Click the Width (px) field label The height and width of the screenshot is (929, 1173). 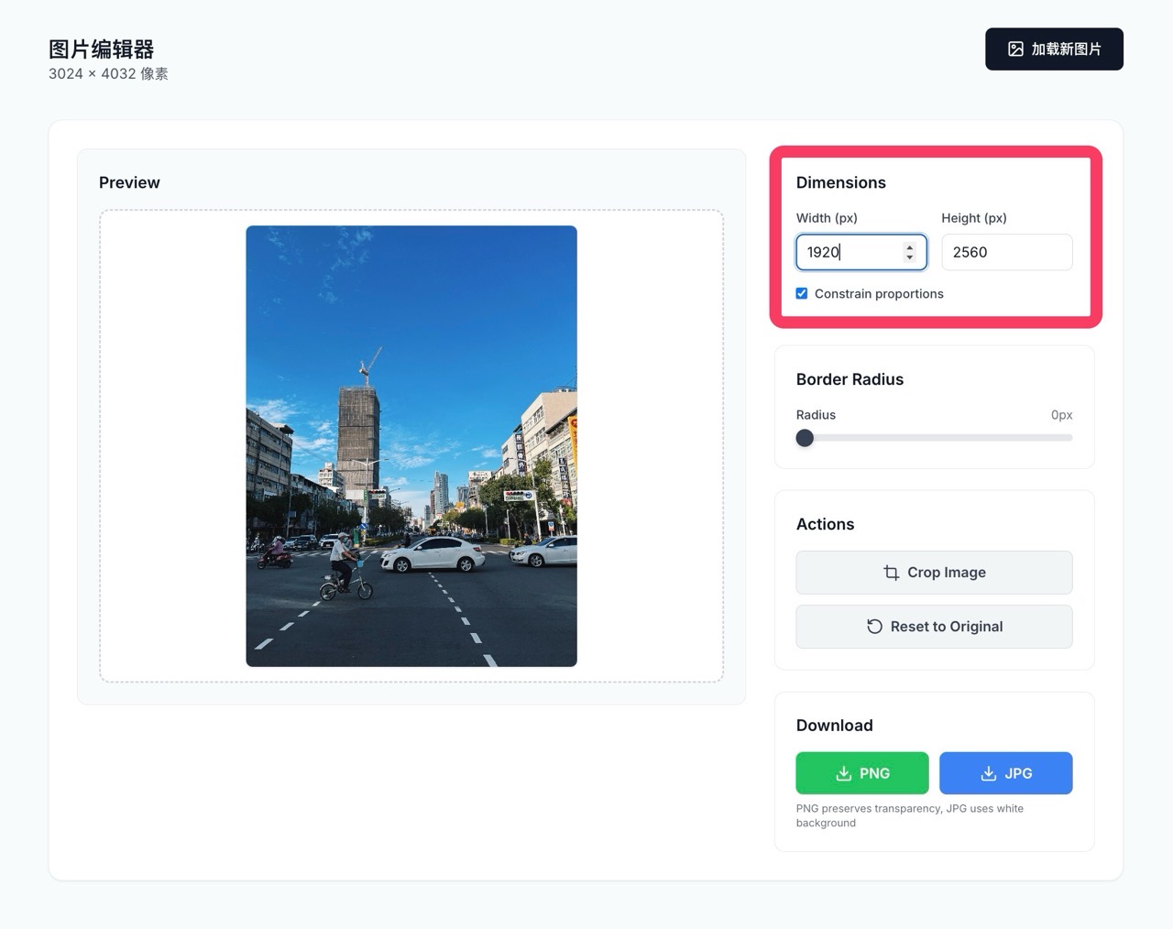click(826, 218)
